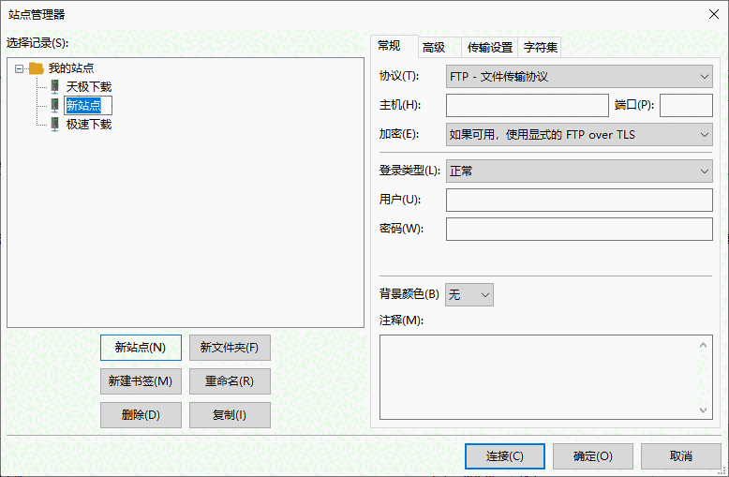Switch to the 高级 tab
The image size is (729, 477).
439,47
